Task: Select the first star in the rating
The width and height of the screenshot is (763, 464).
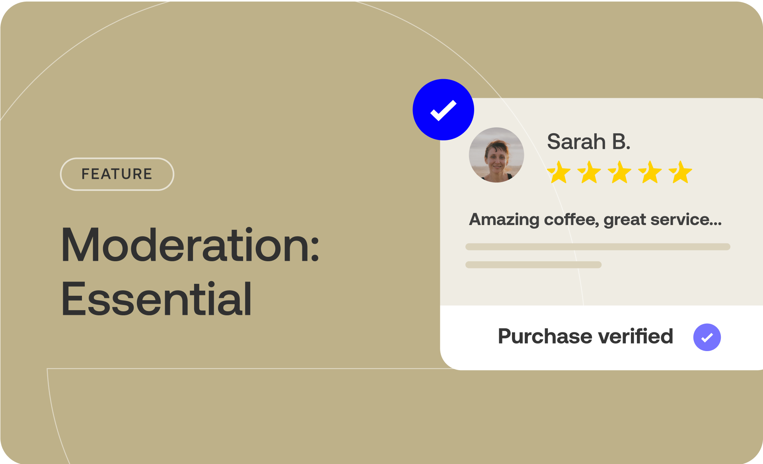Action: coord(559,173)
